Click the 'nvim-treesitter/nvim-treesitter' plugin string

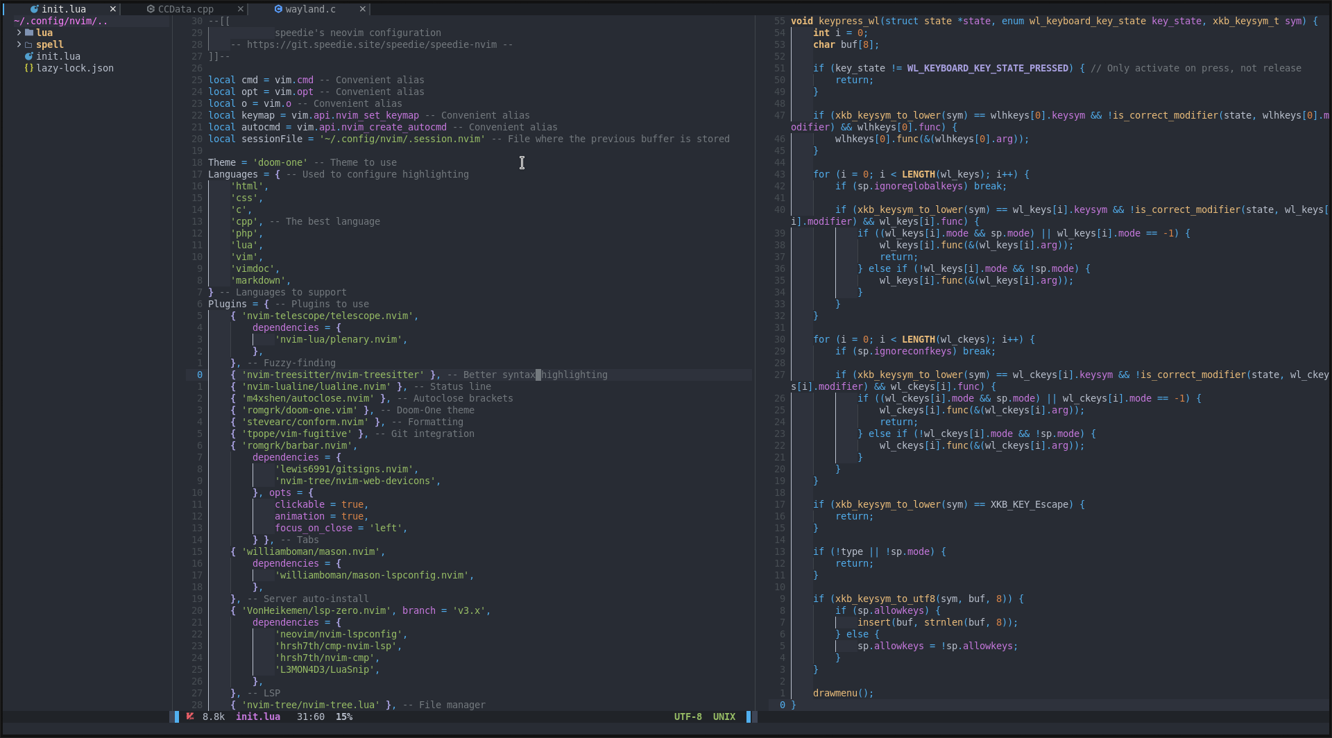click(333, 375)
